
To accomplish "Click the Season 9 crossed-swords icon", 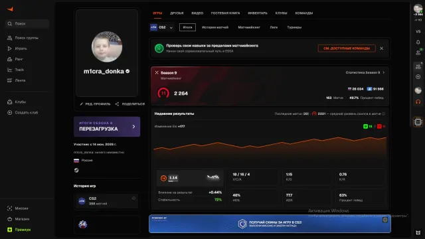I will [x=157, y=72].
